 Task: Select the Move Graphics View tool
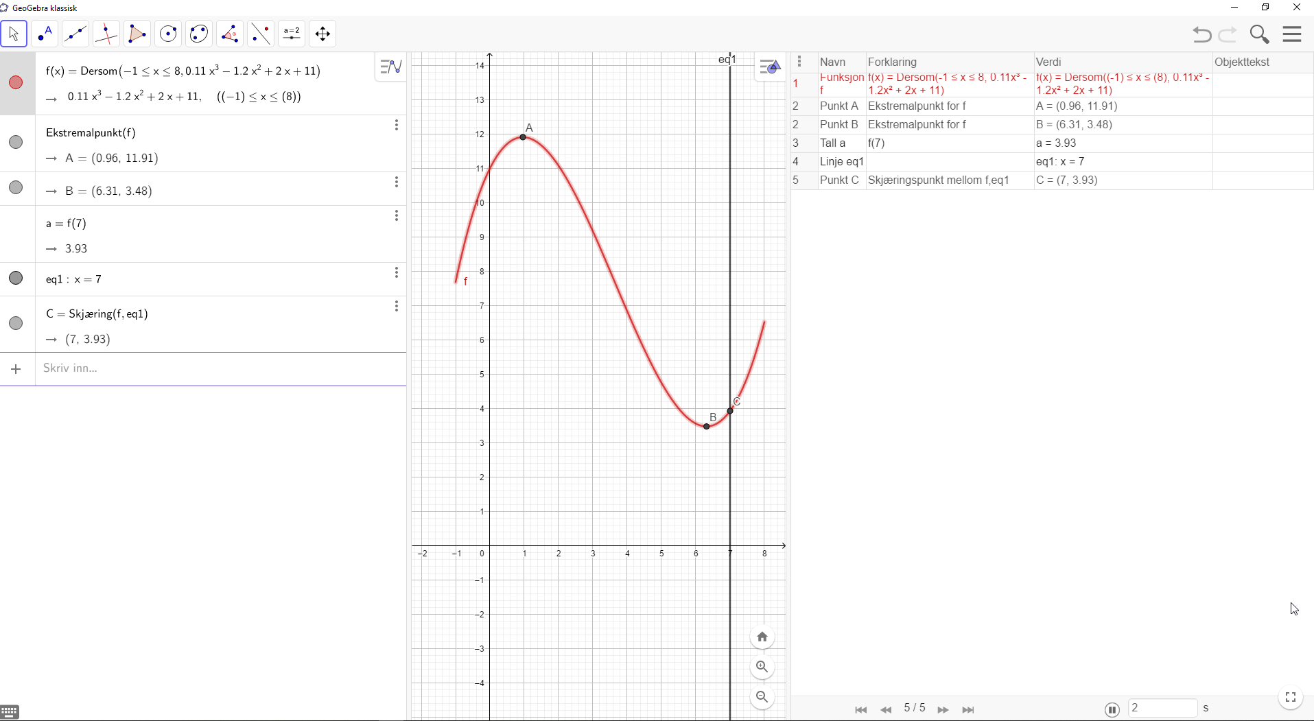click(x=322, y=34)
